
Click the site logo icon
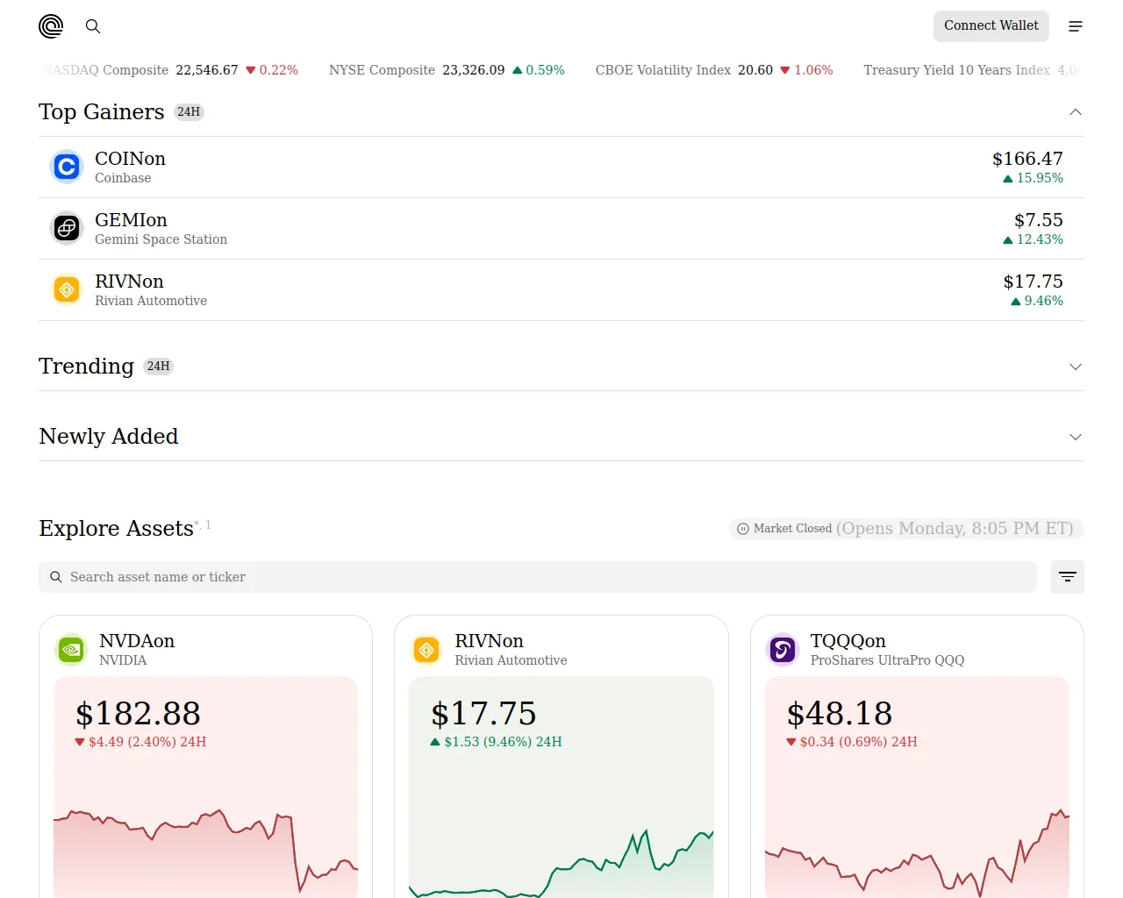[x=51, y=26]
